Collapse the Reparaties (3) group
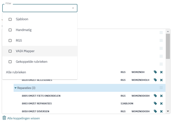172x123 pixels. (15, 88)
